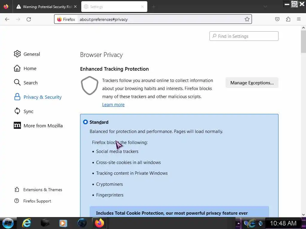Expand the list all tabs chevron
The width and height of the screenshot is (306, 229).
[265, 7]
